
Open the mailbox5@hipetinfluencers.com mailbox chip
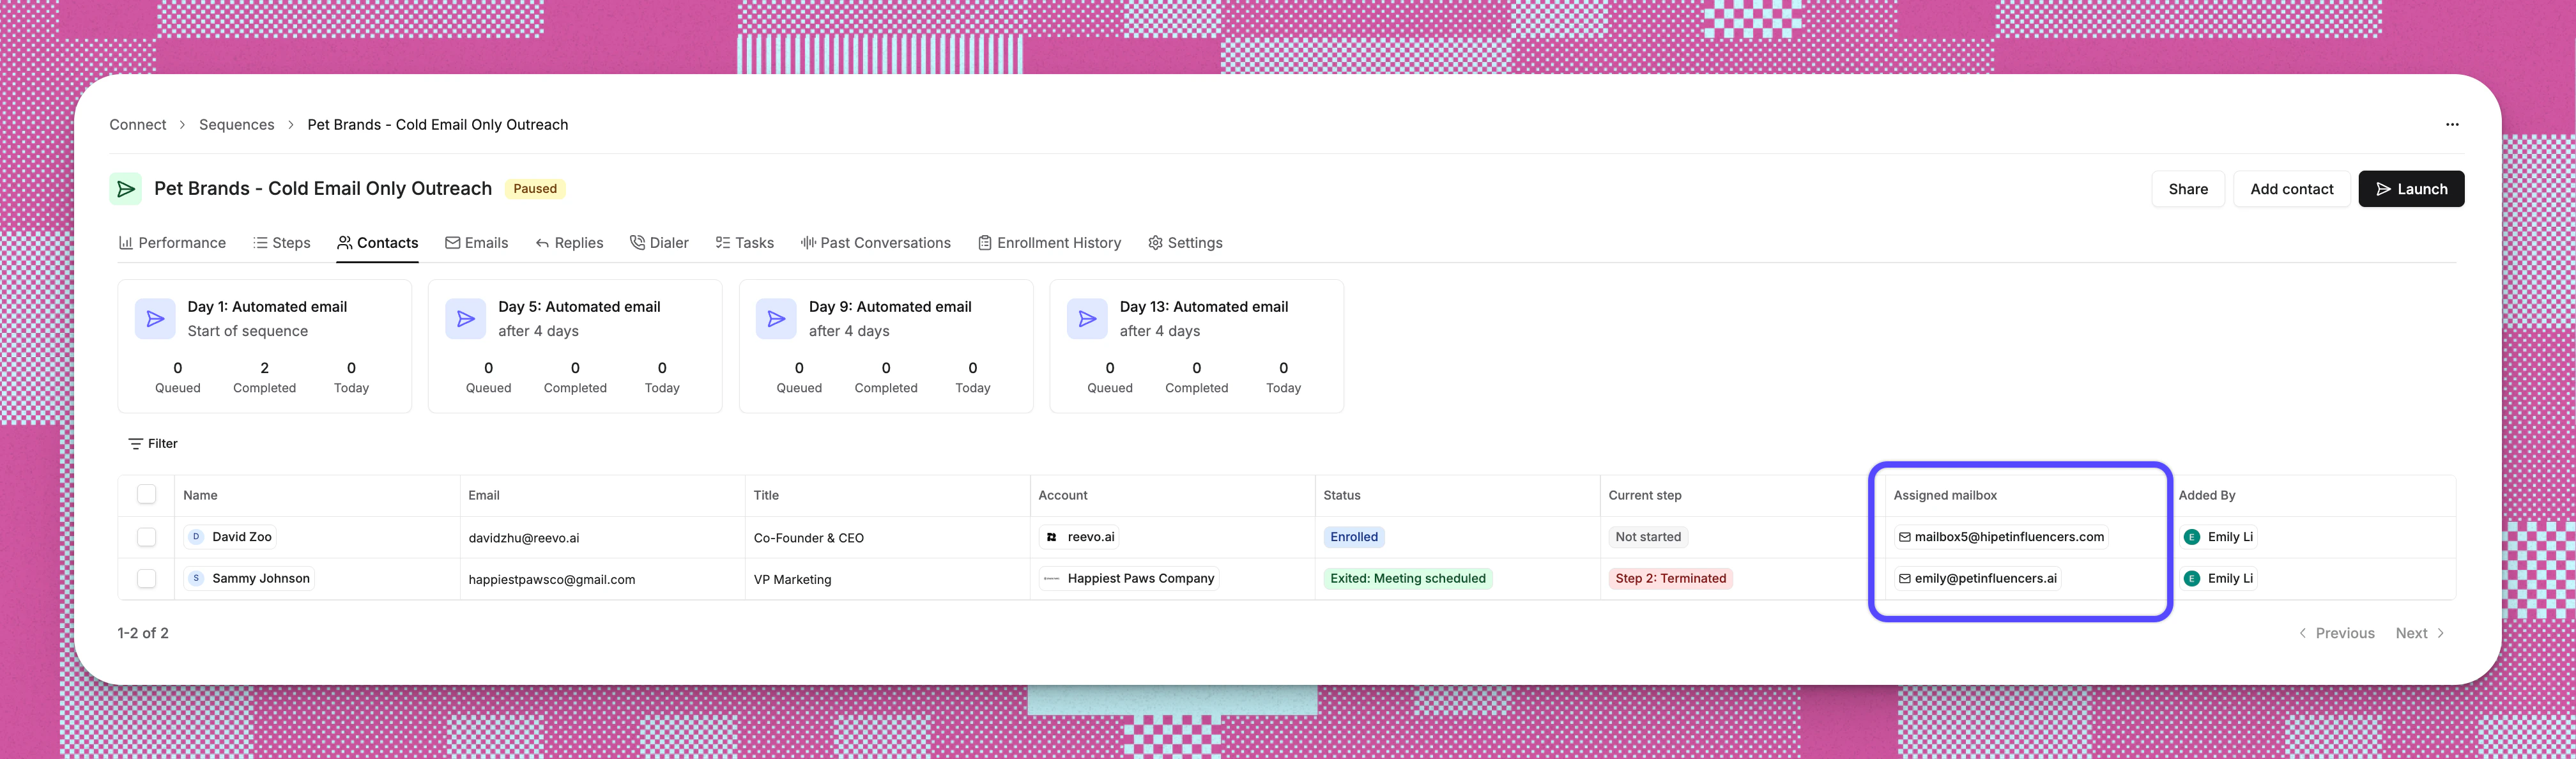tap(2001, 537)
